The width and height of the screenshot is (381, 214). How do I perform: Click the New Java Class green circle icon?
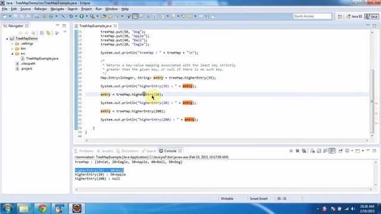51,16
